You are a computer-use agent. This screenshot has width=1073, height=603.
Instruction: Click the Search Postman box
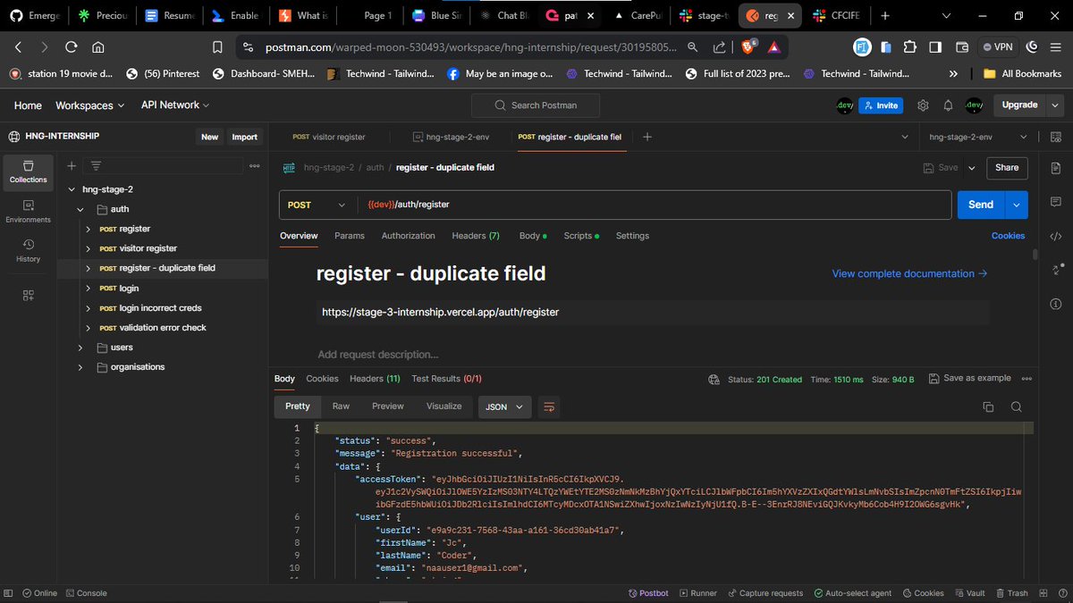[x=536, y=105]
